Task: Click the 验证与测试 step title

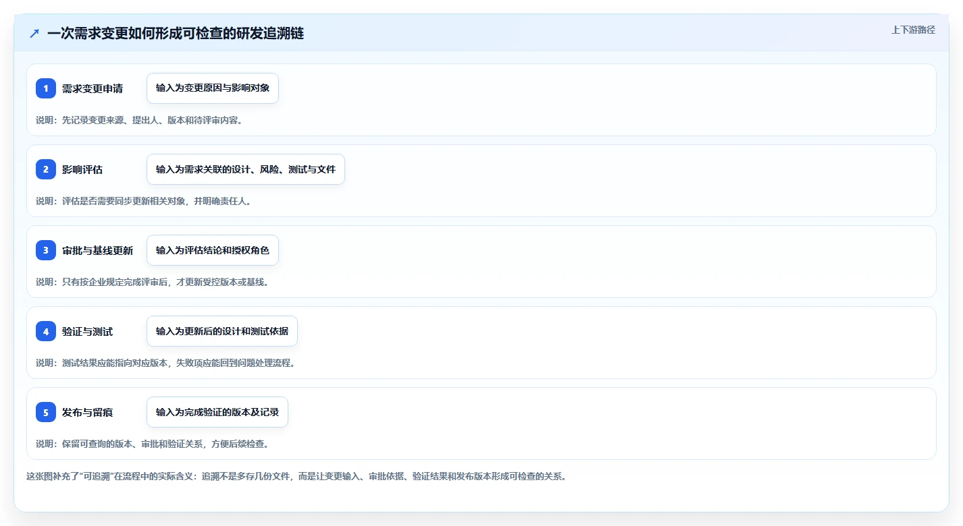Action: point(88,331)
